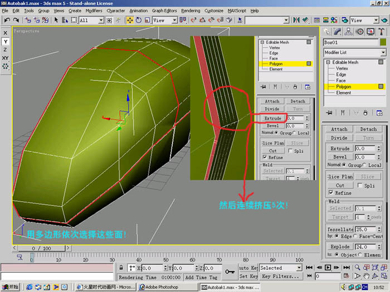Toggle the Refine checkbox in right panel

click(x=331, y=192)
